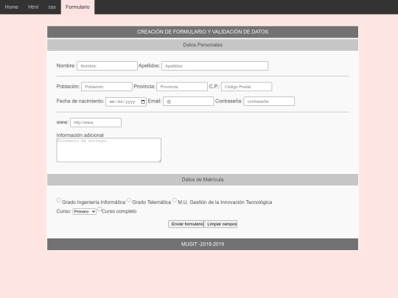Click the Email input field
The image size is (398, 298).
(189, 102)
